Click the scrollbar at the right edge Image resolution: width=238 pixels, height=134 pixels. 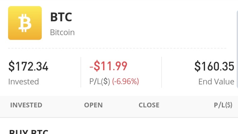pyautogui.click(x=237, y=49)
